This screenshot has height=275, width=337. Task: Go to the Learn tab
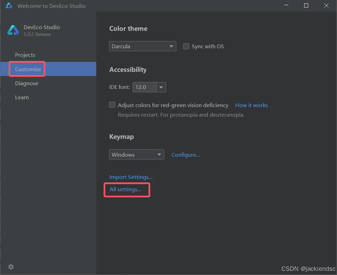pyautogui.click(x=22, y=97)
